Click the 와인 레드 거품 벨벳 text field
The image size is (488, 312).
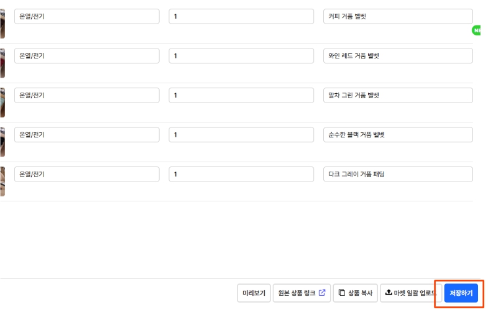398,56
